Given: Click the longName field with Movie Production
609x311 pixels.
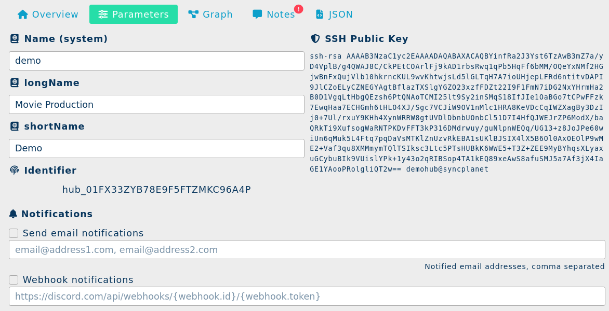Looking at the screenshot, I should [x=156, y=104].
